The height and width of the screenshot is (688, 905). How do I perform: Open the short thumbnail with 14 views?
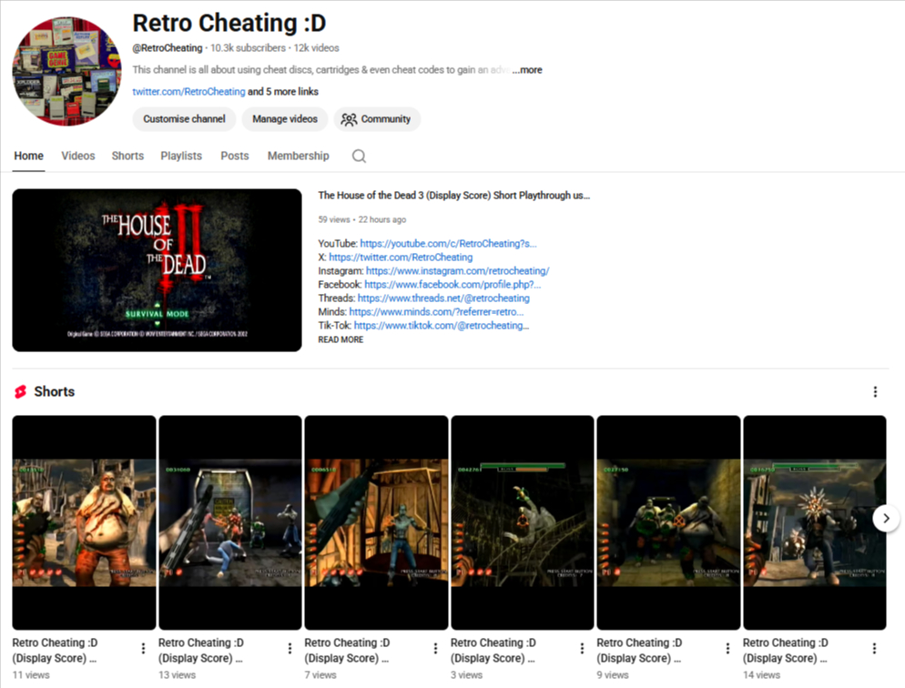[814, 522]
